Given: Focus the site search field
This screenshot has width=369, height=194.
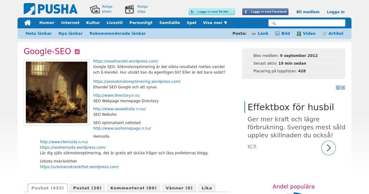Looking at the screenshot, I should (x=307, y=23).
